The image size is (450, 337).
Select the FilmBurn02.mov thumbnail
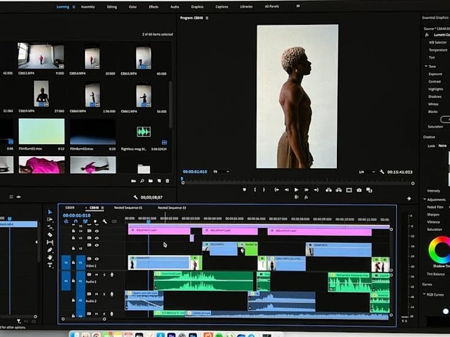point(41,131)
